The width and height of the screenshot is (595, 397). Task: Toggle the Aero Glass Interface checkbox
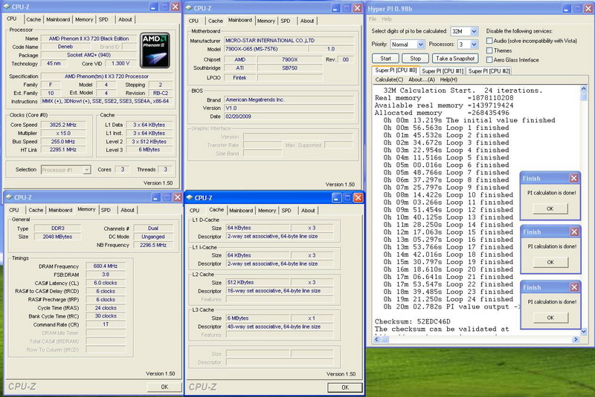click(489, 60)
